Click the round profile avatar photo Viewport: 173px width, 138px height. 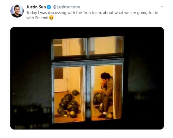(17, 11)
